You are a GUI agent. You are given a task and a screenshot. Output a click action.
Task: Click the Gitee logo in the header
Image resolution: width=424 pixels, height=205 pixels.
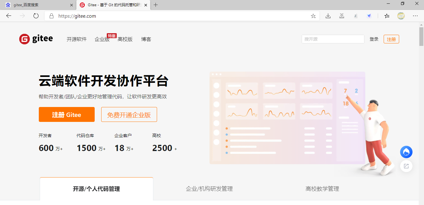tap(36, 39)
